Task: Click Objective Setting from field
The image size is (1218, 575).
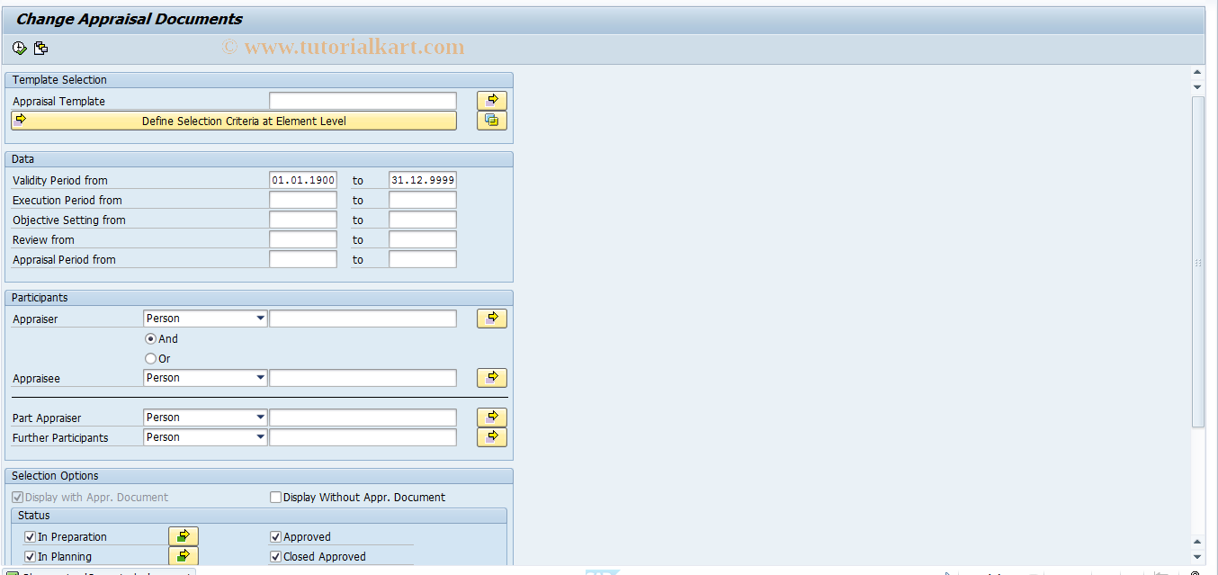Action: coord(303,220)
